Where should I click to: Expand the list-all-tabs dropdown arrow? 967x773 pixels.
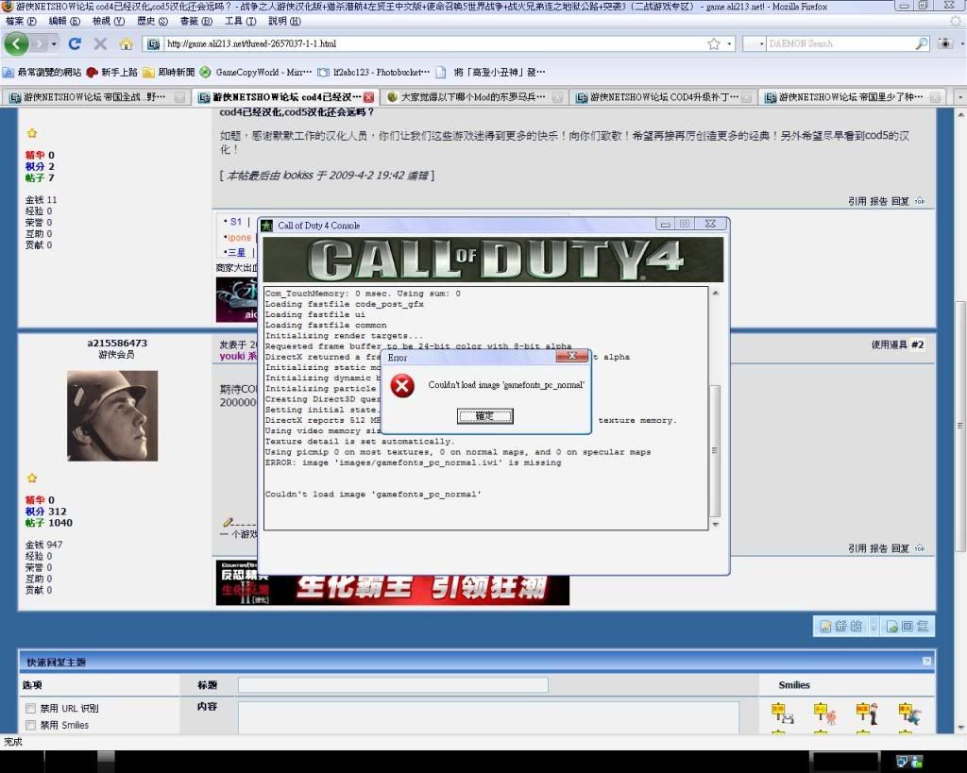(x=959, y=97)
